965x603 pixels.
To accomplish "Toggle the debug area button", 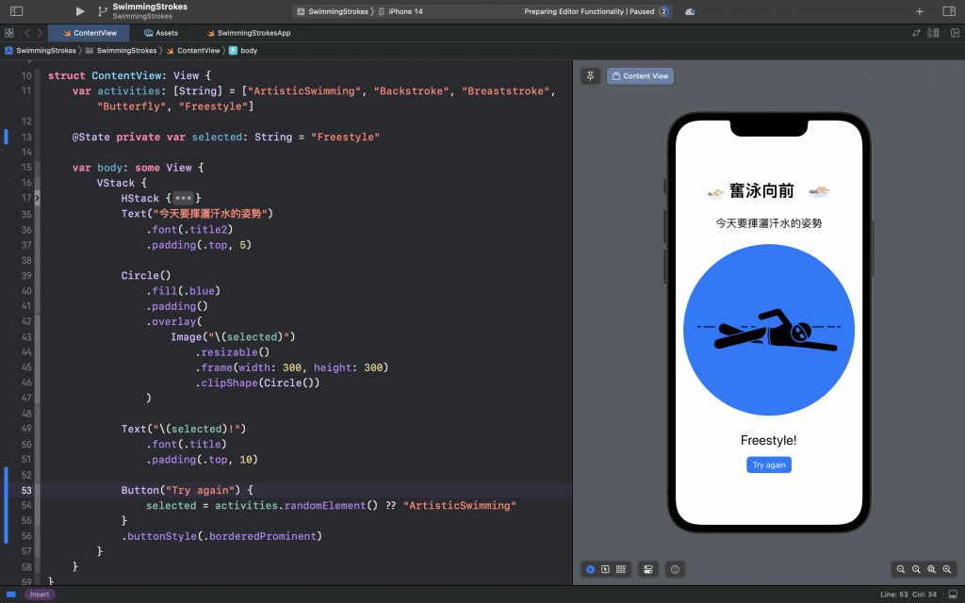I will pos(953,595).
